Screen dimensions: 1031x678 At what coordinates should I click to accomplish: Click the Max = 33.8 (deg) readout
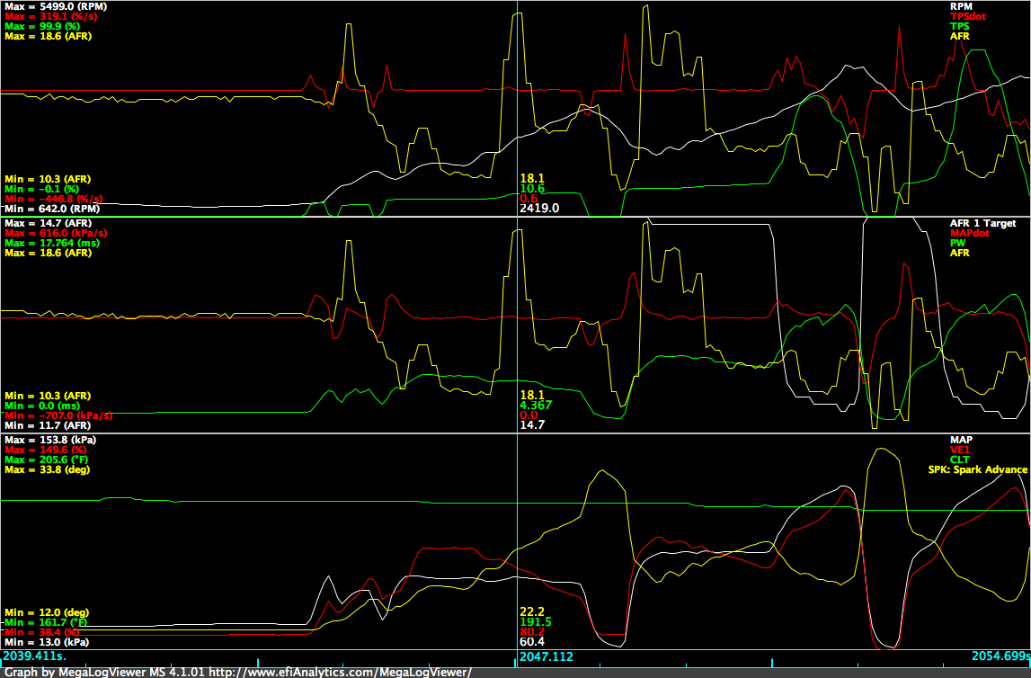48,469
